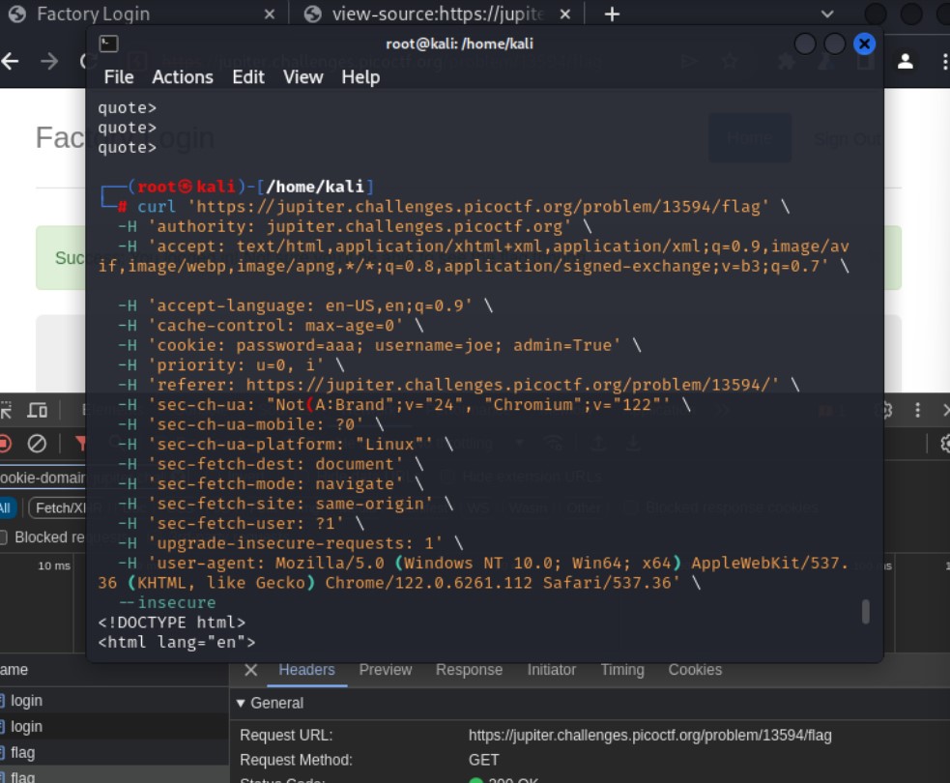Viewport: 950px width, 783px height.
Task: Open the browser profile icon
Action: 906,61
